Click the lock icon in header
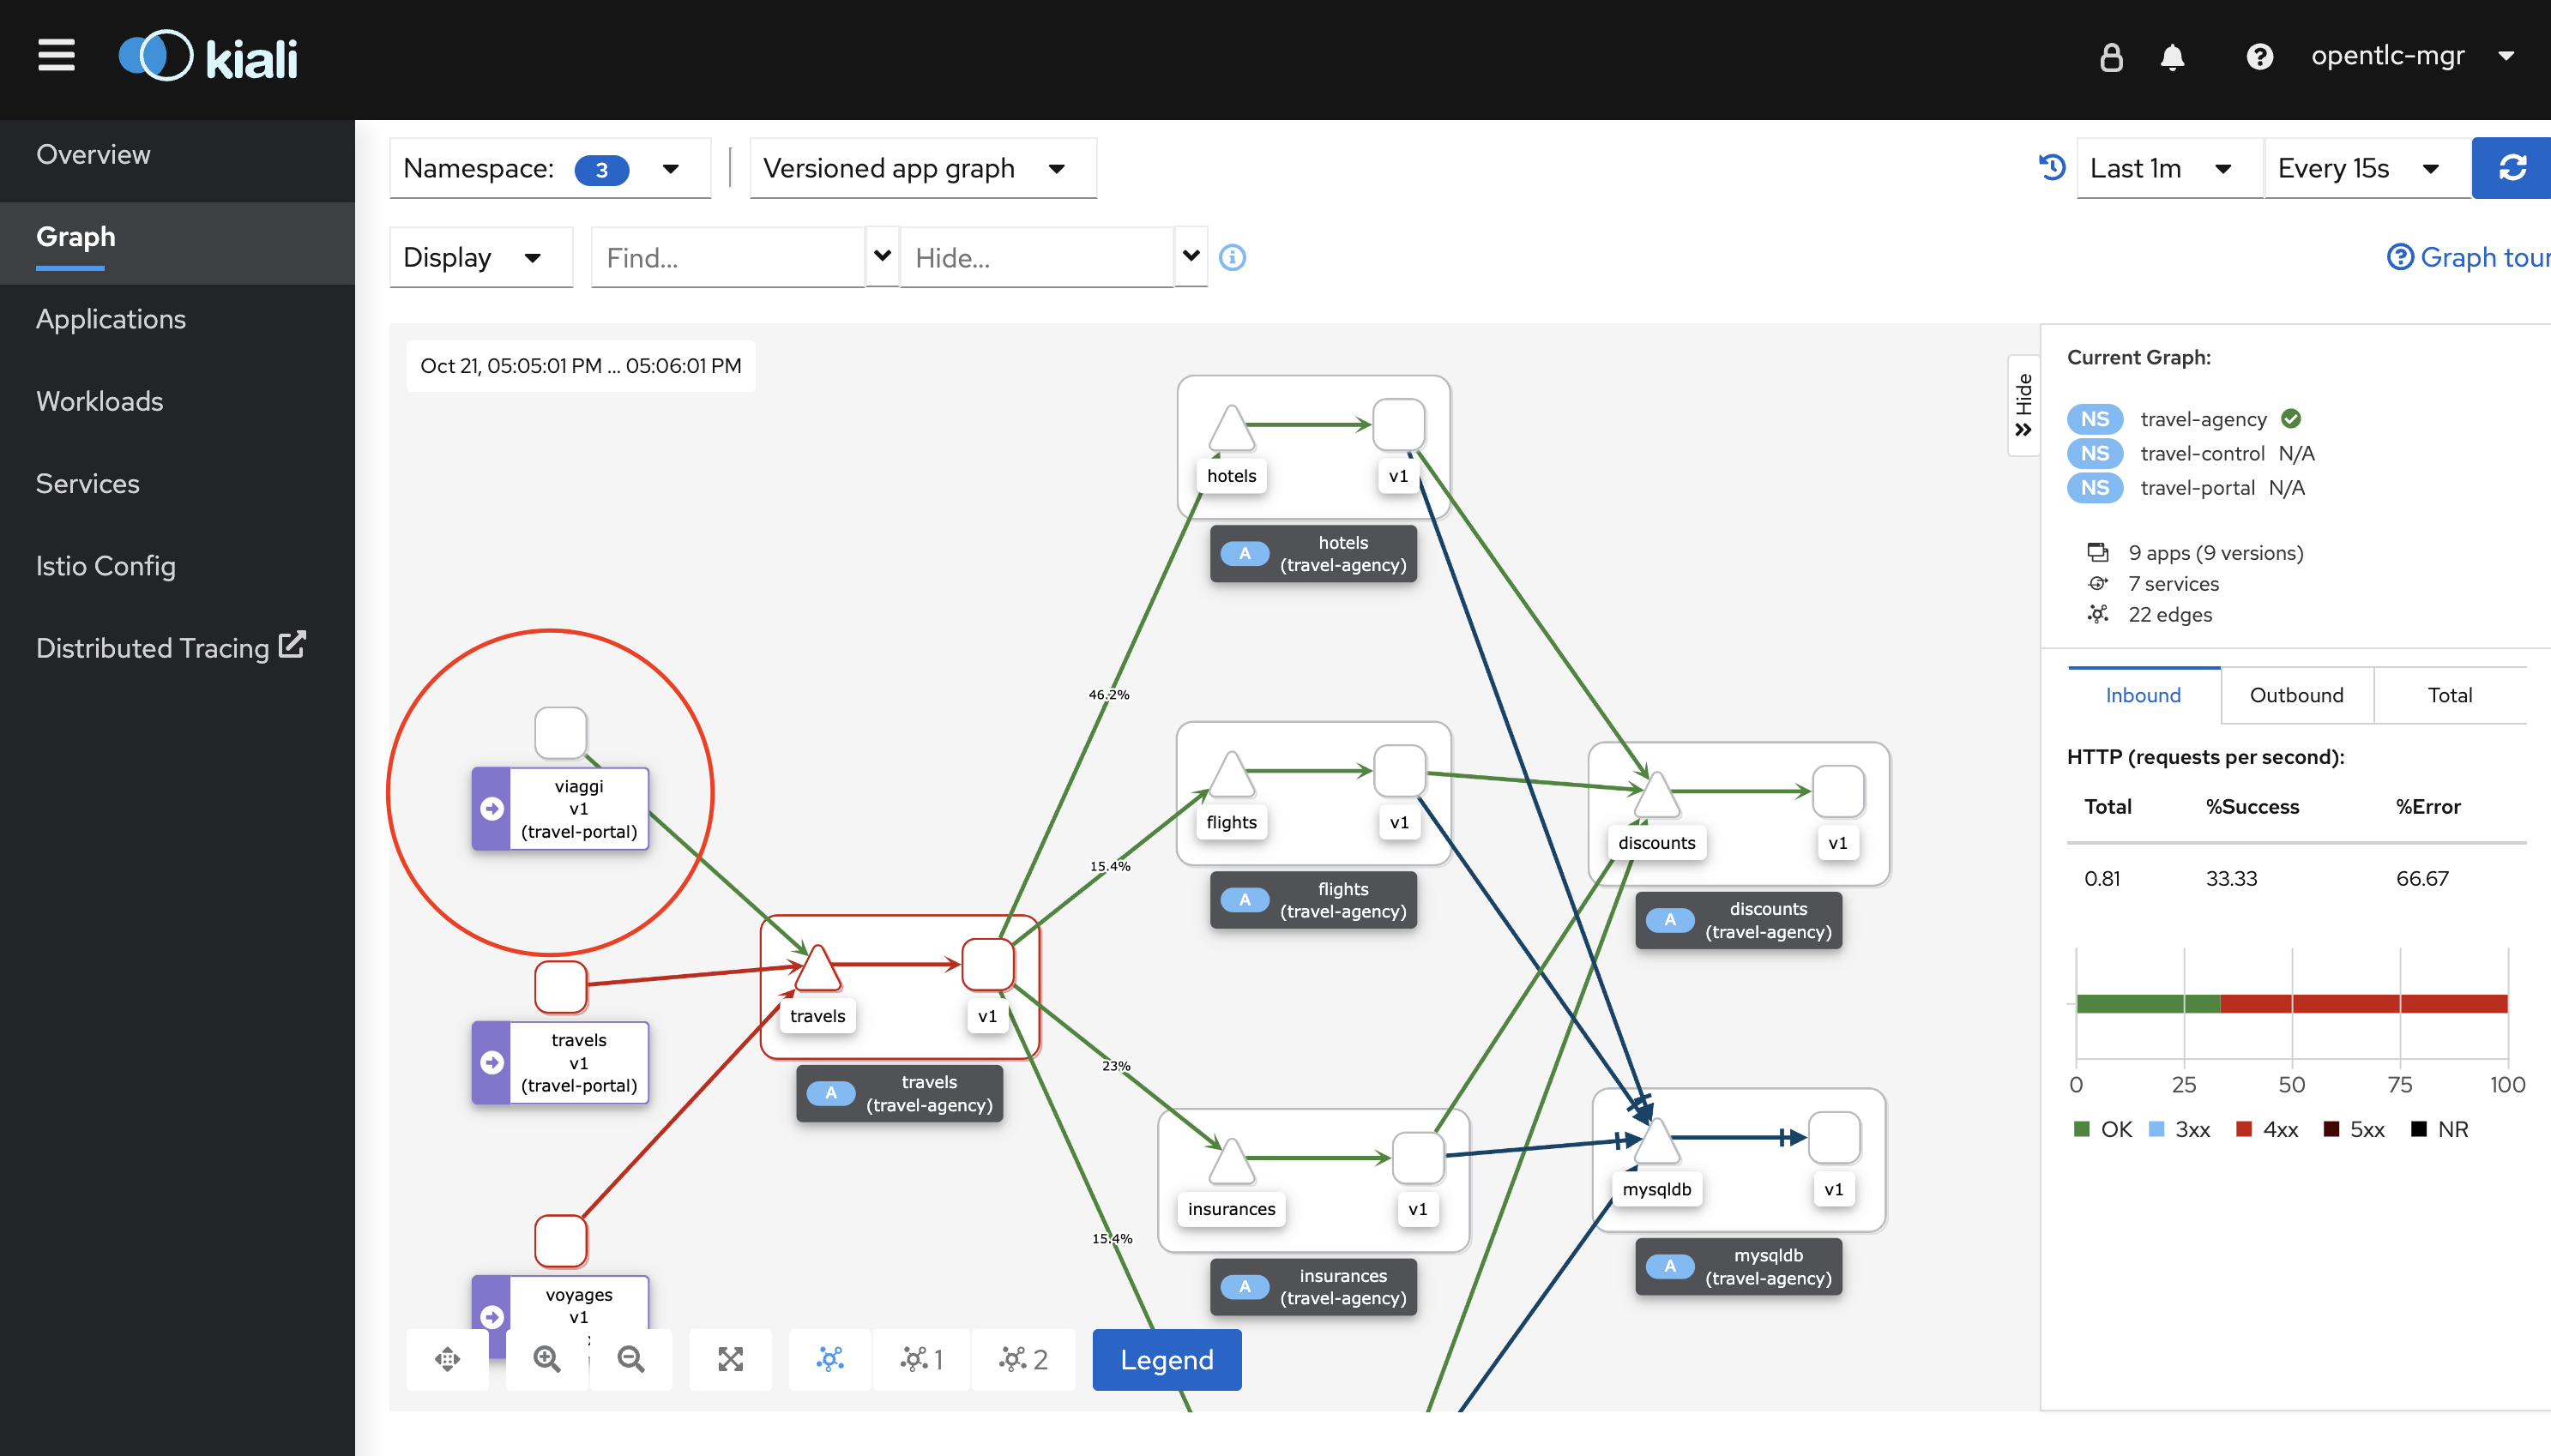 [2110, 57]
